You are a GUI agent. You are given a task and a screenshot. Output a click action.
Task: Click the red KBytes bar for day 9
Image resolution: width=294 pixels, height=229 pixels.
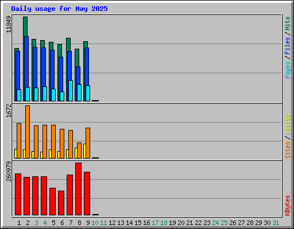[87, 194]
